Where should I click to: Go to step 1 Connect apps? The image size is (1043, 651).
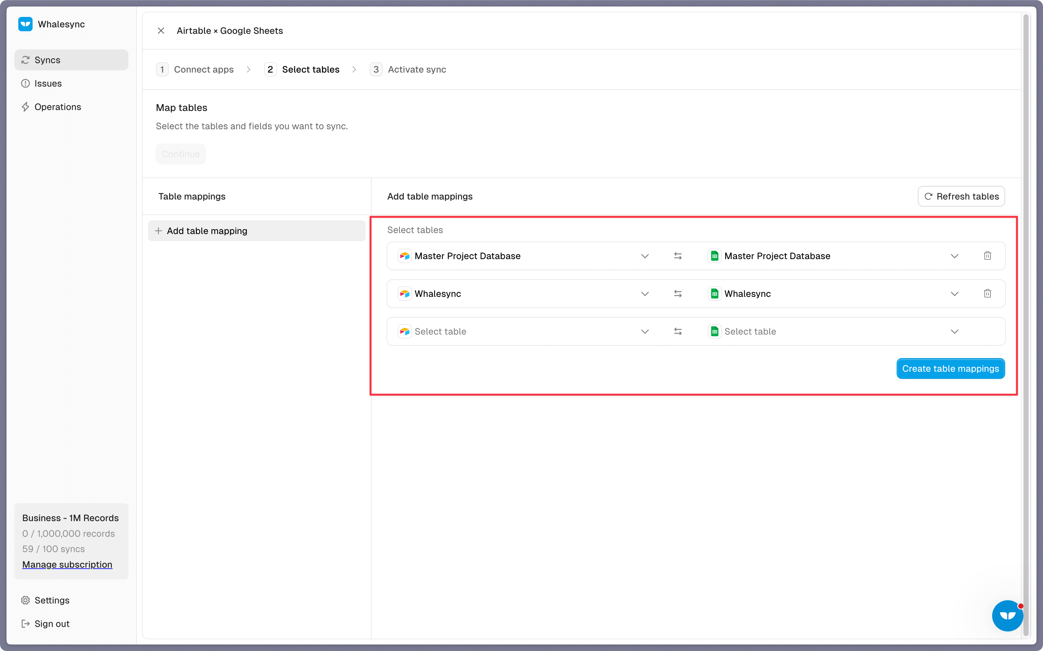(195, 69)
